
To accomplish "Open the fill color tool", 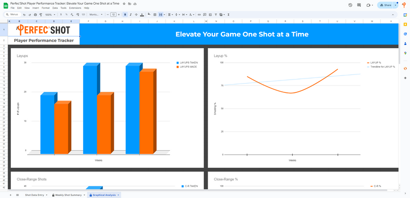I will pos(149,15).
